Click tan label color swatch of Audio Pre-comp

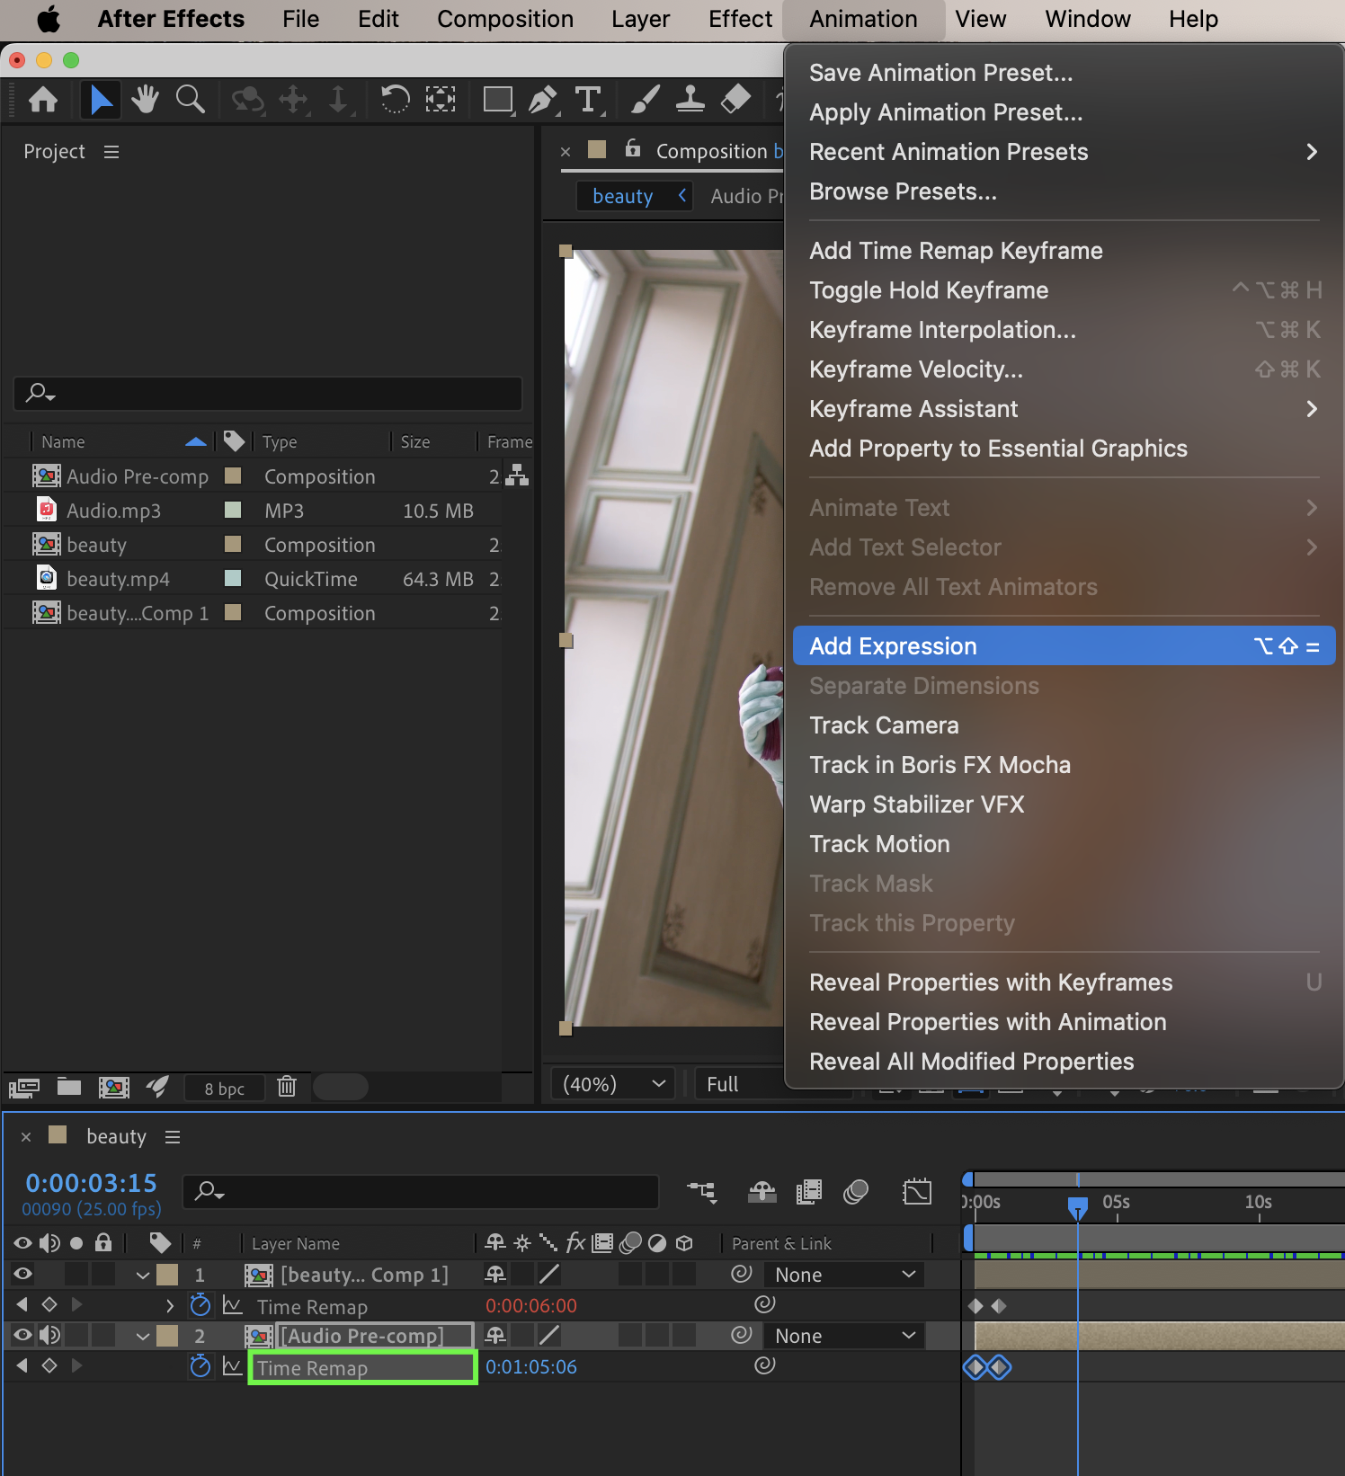[233, 476]
